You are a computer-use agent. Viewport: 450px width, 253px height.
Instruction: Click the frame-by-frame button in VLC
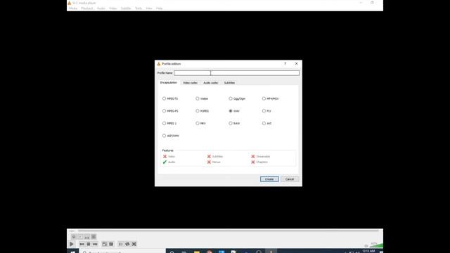coord(94,237)
